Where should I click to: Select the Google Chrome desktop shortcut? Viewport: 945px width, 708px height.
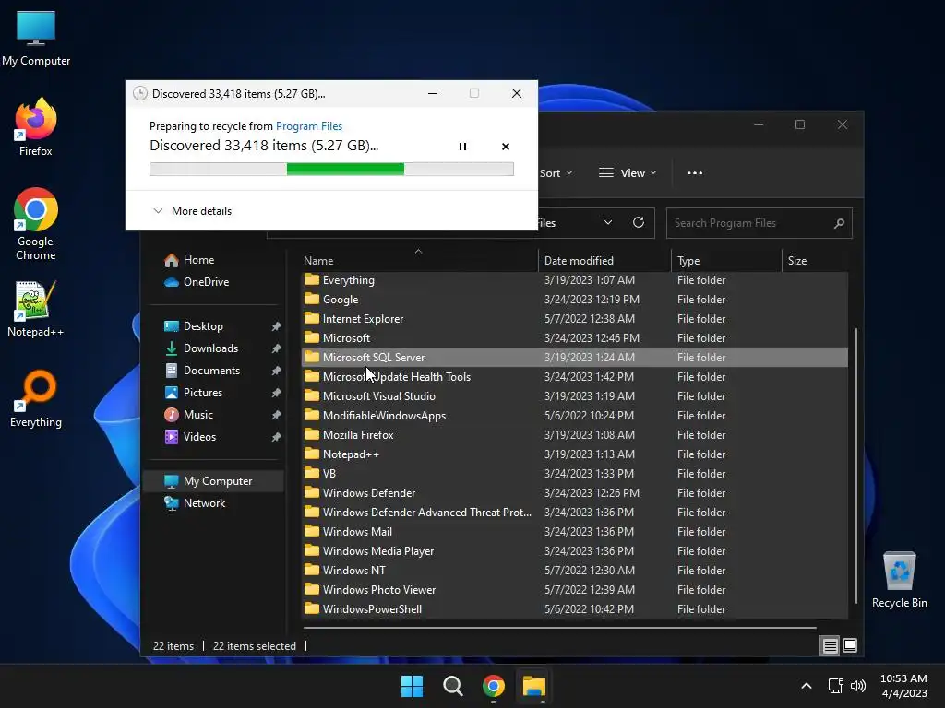coord(36,224)
